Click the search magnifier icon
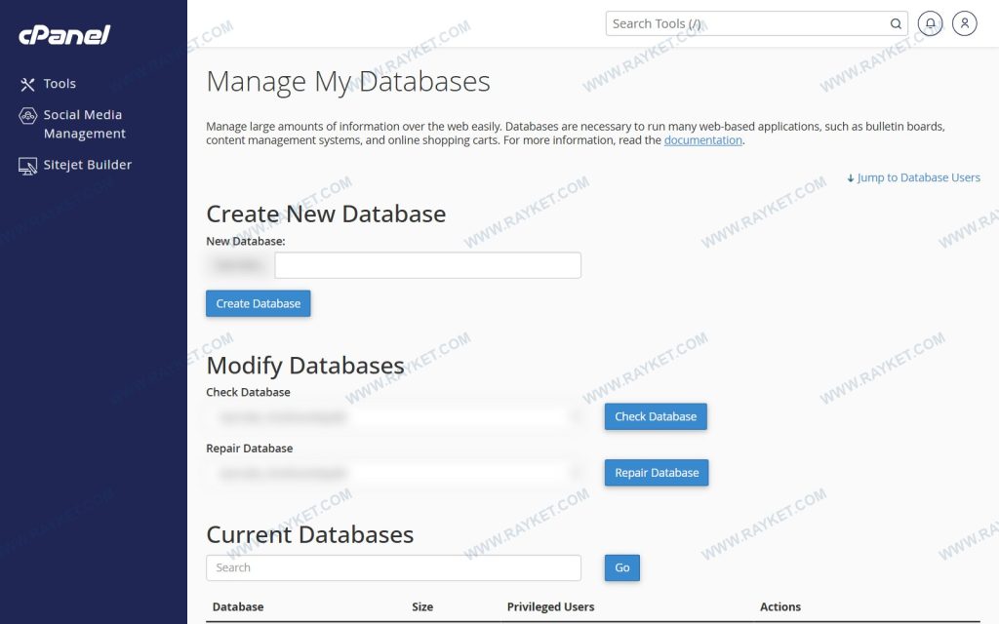Viewport: 999px width, 624px height. tap(896, 23)
